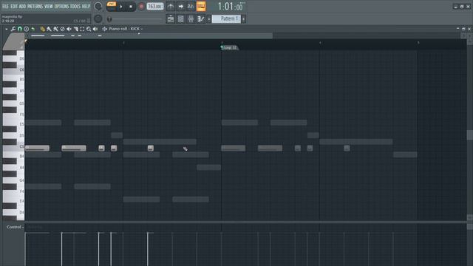Screen dimensions: 473x266
Task: Maximize the Piano roll window
Action: [x=463, y=29]
